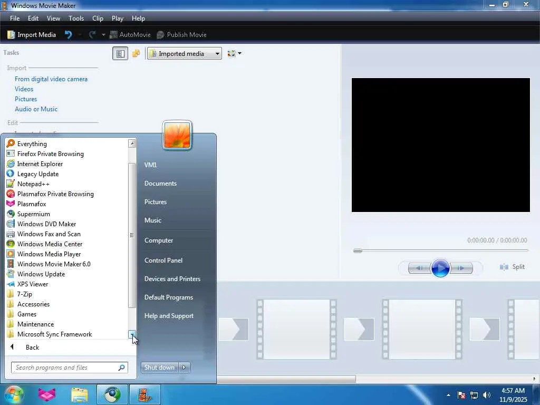Open the File menu

point(15,18)
